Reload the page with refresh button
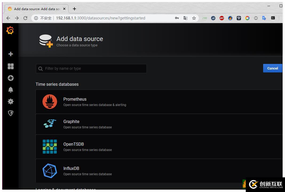The height and width of the screenshot is (192, 285). 25,18
